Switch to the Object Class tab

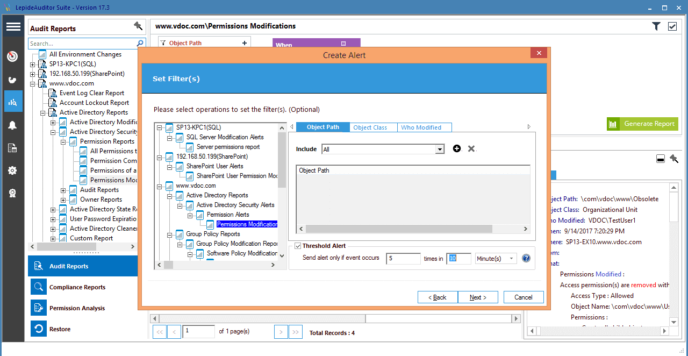point(370,127)
